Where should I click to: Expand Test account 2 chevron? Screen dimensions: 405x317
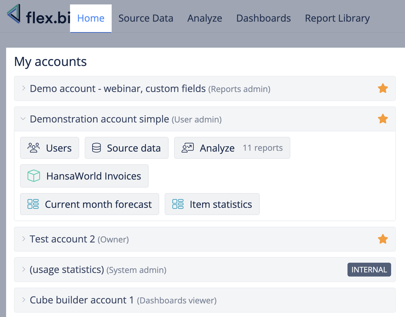coord(24,239)
